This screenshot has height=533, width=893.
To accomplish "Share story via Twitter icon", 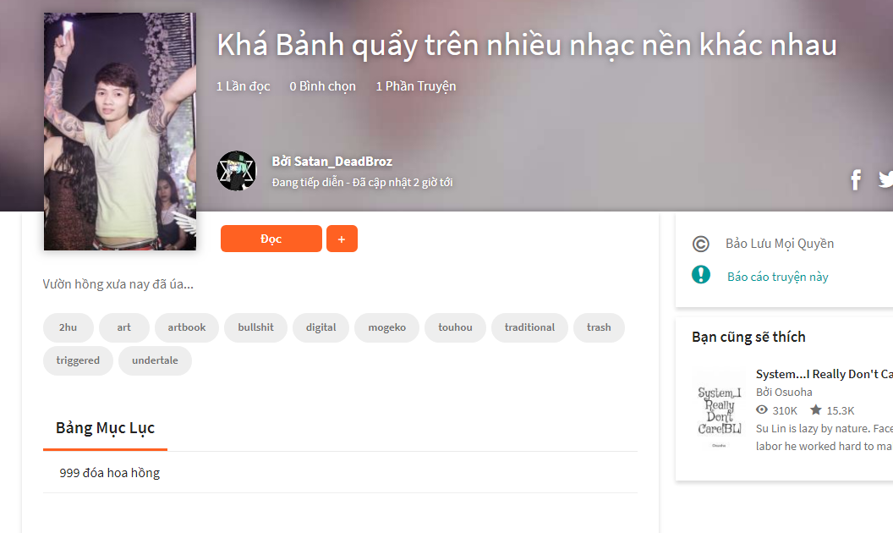I will coord(885,179).
